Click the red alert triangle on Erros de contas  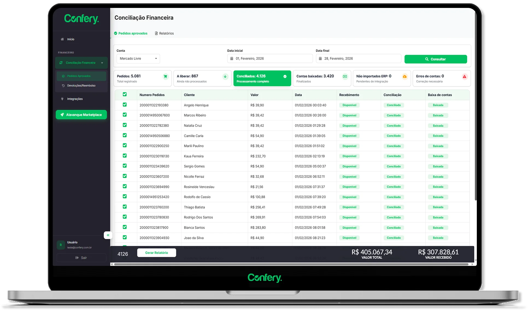465,77
